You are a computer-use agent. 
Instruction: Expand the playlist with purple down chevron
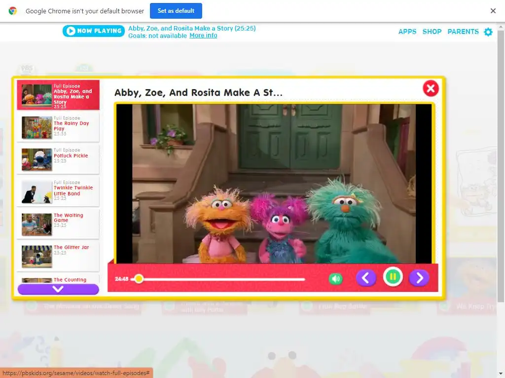[x=58, y=289]
